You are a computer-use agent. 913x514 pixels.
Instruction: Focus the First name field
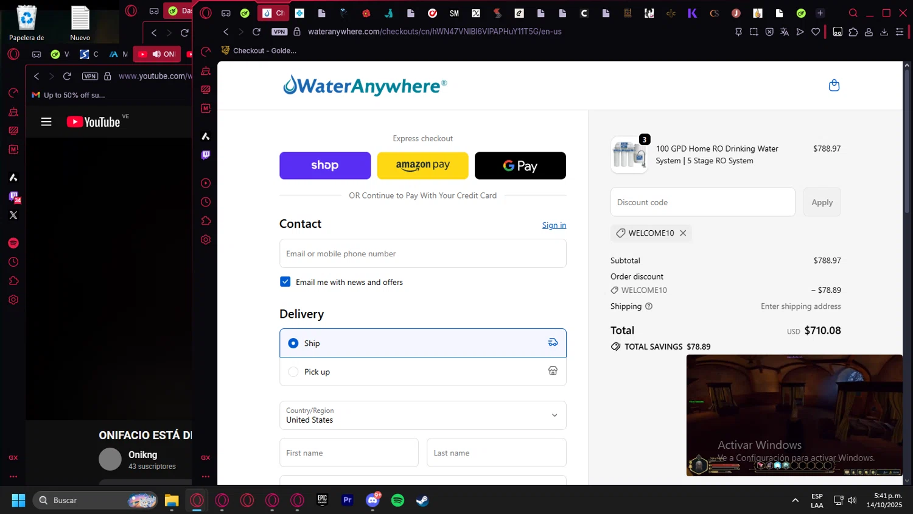click(x=349, y=452)
